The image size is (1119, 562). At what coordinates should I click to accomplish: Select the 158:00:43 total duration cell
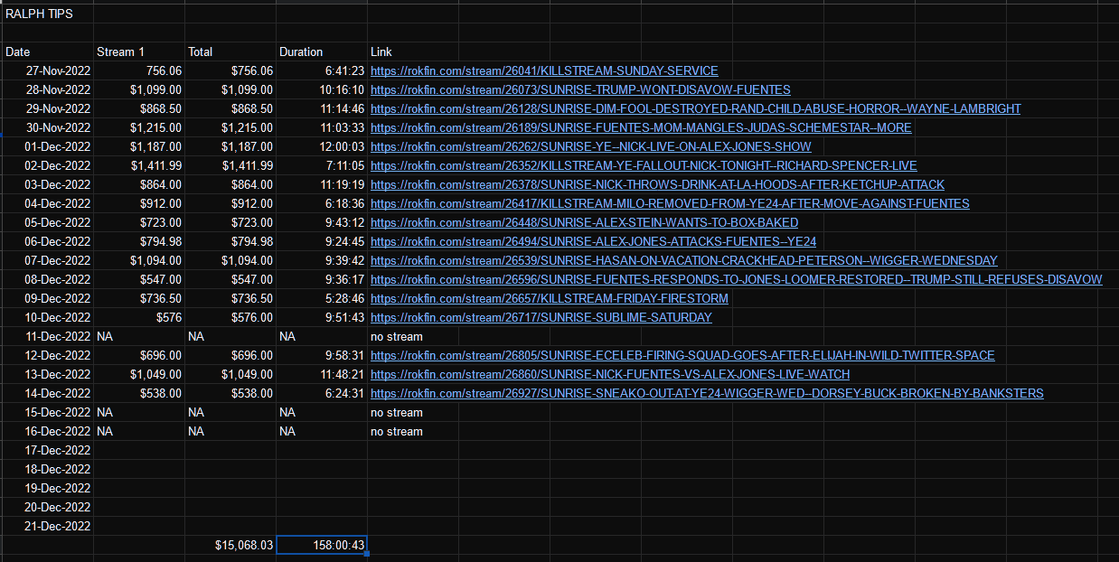tap(322, 545)
